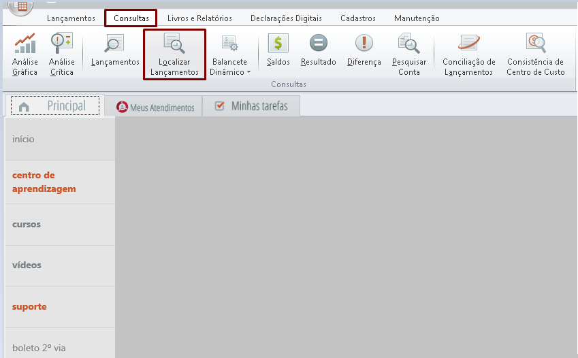The image size is (578, 358).
Task: Open cursos sidebar link
Action: [60, 225]
